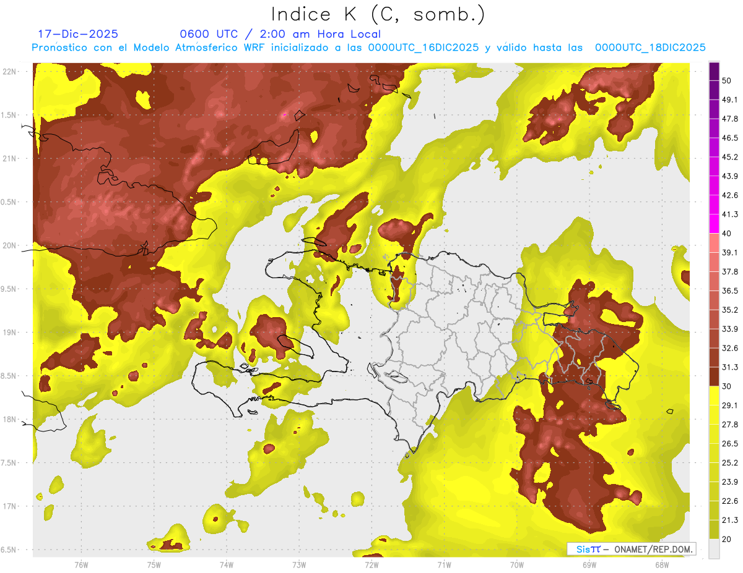Click the "37.8" color scale label
The image size is (743, 573).
[730, 271]
